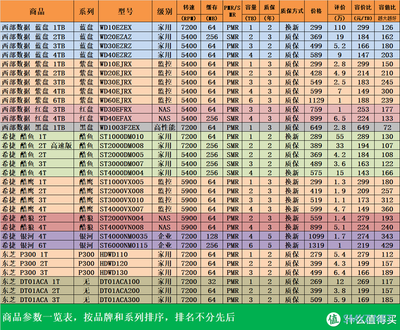Select model cell HDWD130
Image resolution: width=400 pixels, height=330 pixels.
pyautogui.click(x=125, y=272)
